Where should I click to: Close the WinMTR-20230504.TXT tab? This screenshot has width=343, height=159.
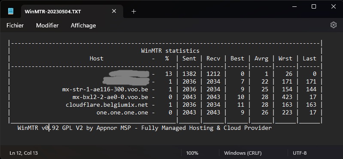click(x=114, y=11)
